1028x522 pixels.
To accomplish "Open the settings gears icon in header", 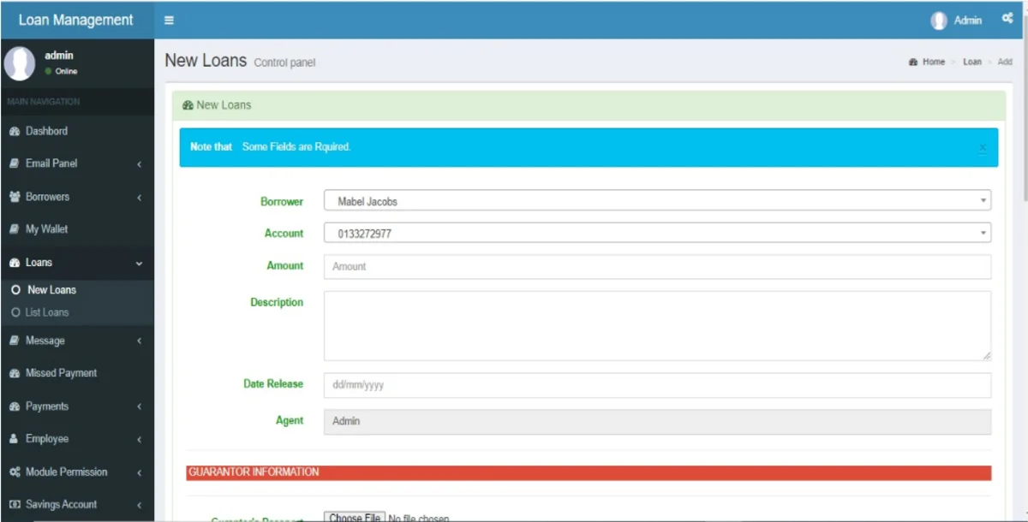I will click(x=1007, y=19).
